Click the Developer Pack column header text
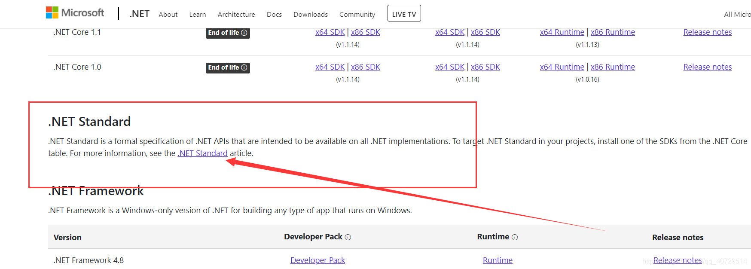The image size is (751, 269). click(x=313, y=237)
